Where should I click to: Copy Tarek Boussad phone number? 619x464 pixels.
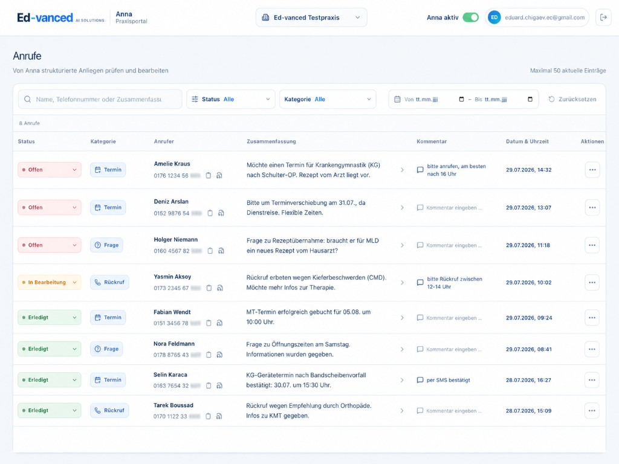tap(208, 416)
